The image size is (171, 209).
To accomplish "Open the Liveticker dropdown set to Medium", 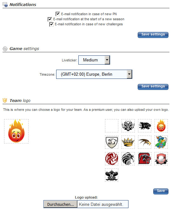I will click(x=94, y=60).
